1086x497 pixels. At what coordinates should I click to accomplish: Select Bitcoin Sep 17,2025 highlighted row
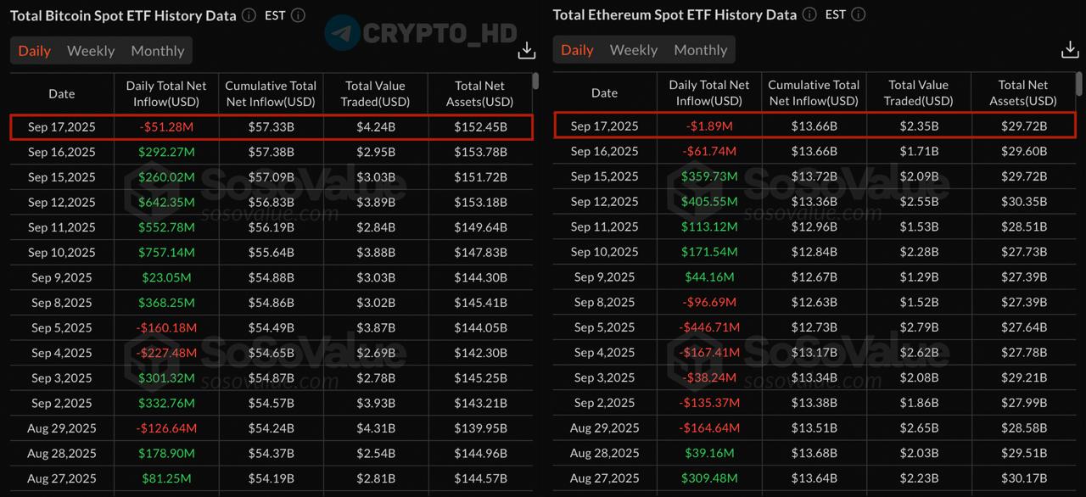point(271,127)
